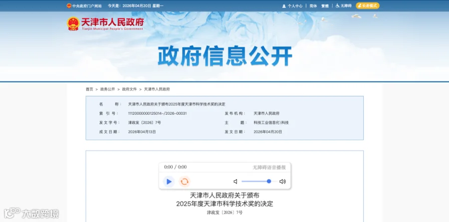This screenshot has height=222, width=449.
Task: Select the 发文日期 value 2026年04月20日
Action: (x=268, y=132)
